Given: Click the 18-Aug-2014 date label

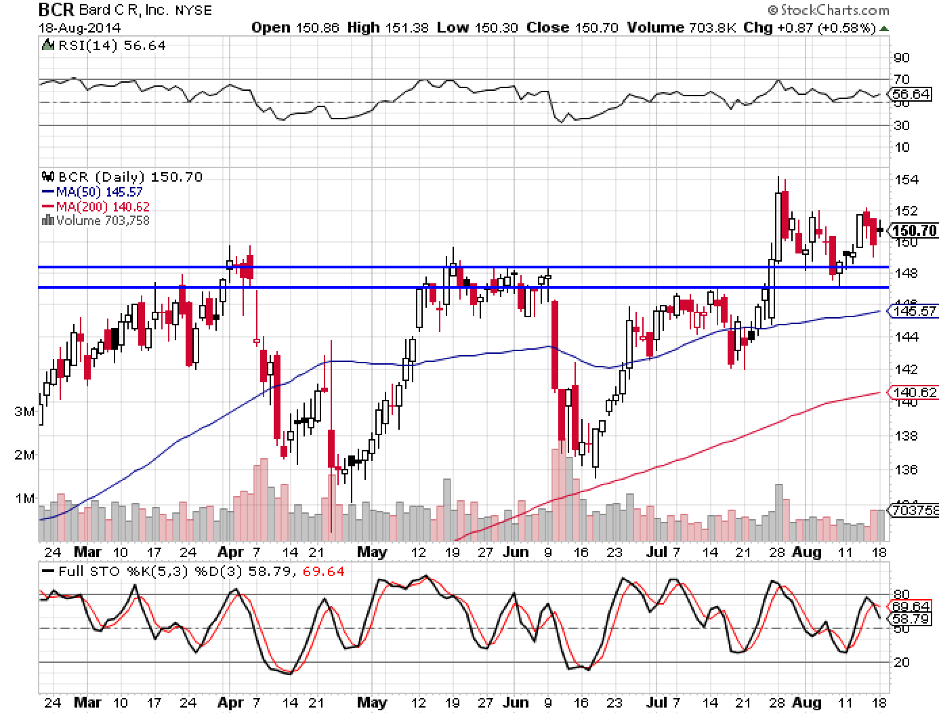Looking at the screenshot, I should [x=79, y=27].
